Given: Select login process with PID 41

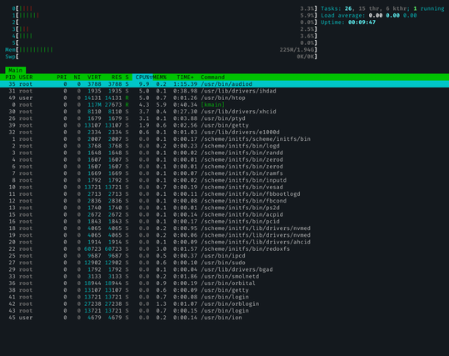Looking at the screenshot, I should point(225,298).
